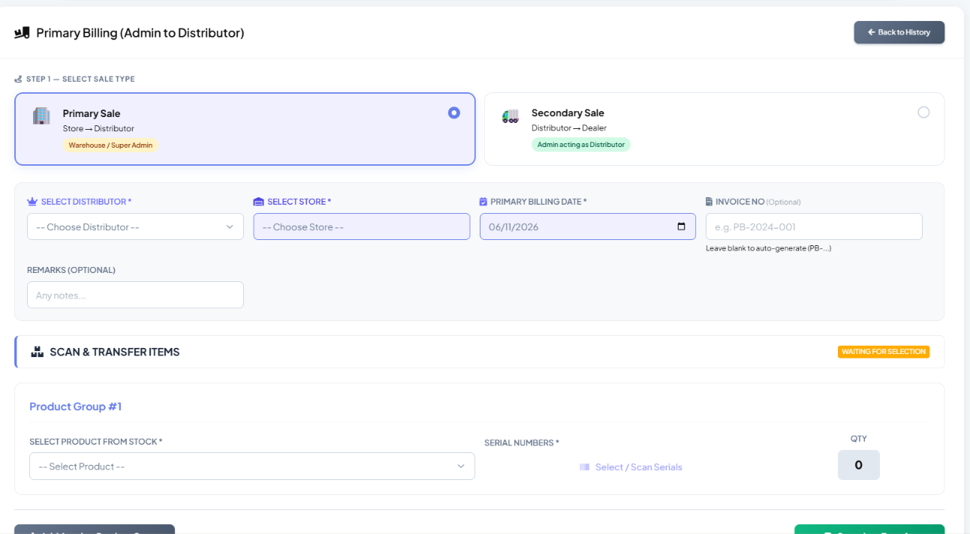Viewport: 970px width, 534px height.
Task: Click the chevron arrow in Choose Distributor dropdown
Action: click(230, 226)
